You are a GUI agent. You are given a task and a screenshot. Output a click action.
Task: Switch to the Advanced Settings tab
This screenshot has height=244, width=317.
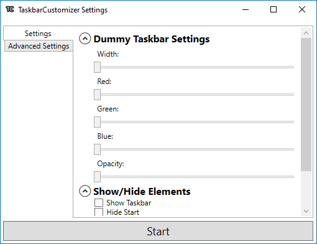[39, 46]
